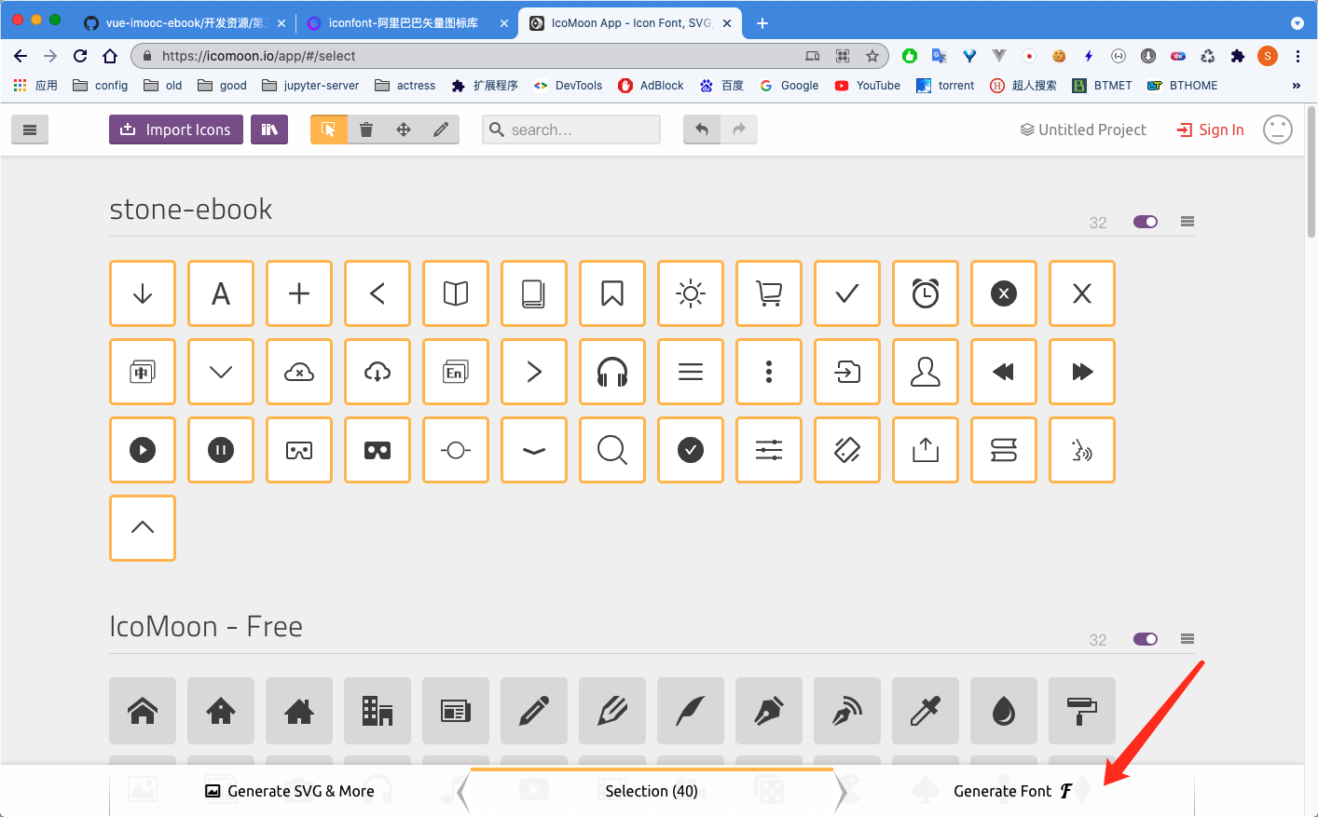Click Generate SVG & More

pyautogui.click(x=290, y=791)
